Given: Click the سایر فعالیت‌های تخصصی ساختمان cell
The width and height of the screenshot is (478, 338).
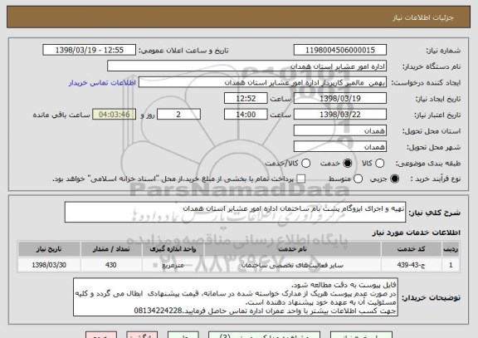Looking at the screenshot, I should click(x=293, y=265).
